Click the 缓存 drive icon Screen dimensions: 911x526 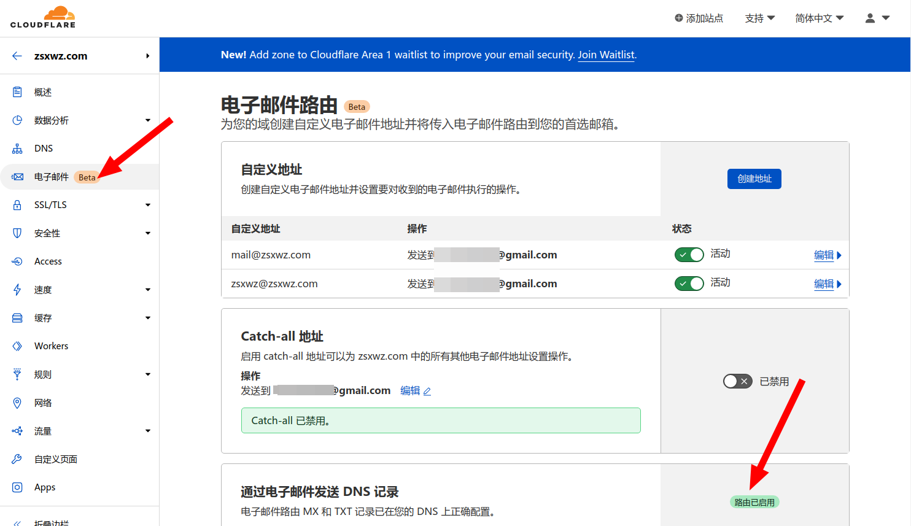coord(17,318)
